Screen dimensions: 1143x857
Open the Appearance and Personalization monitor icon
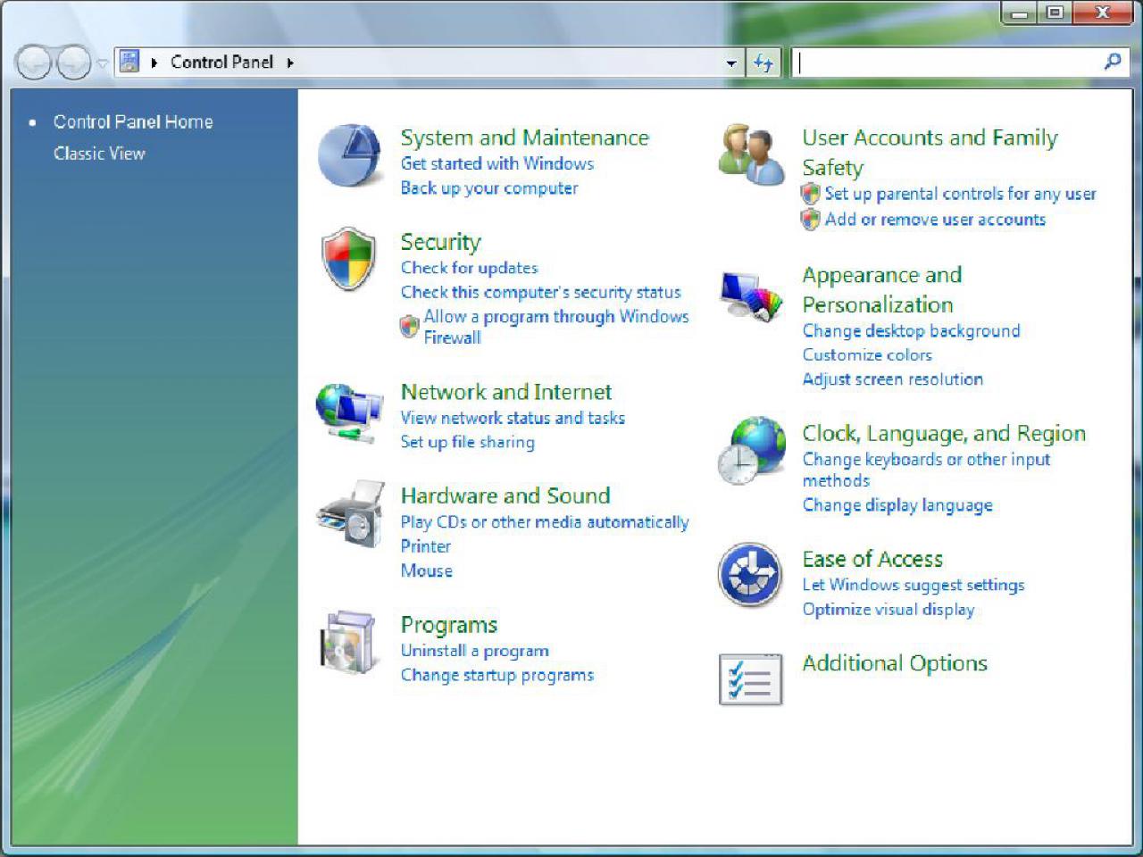coord(751,297)
